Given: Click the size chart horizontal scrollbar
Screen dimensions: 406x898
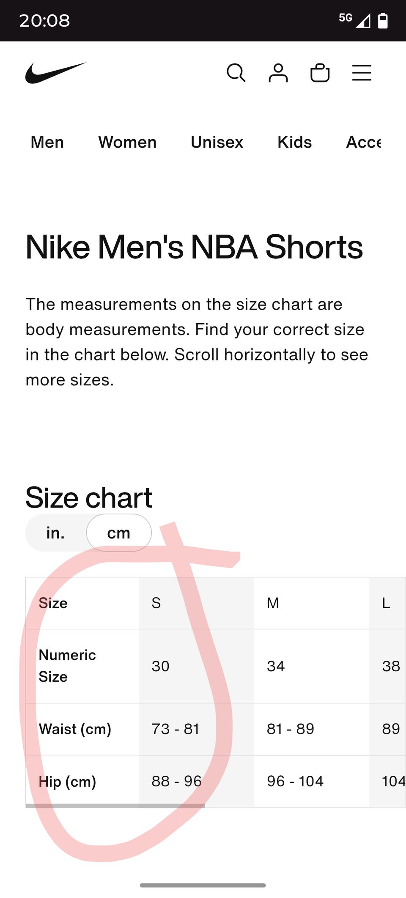Looking at the screenshot, I should pyautogui.click(x=115, y=806).
